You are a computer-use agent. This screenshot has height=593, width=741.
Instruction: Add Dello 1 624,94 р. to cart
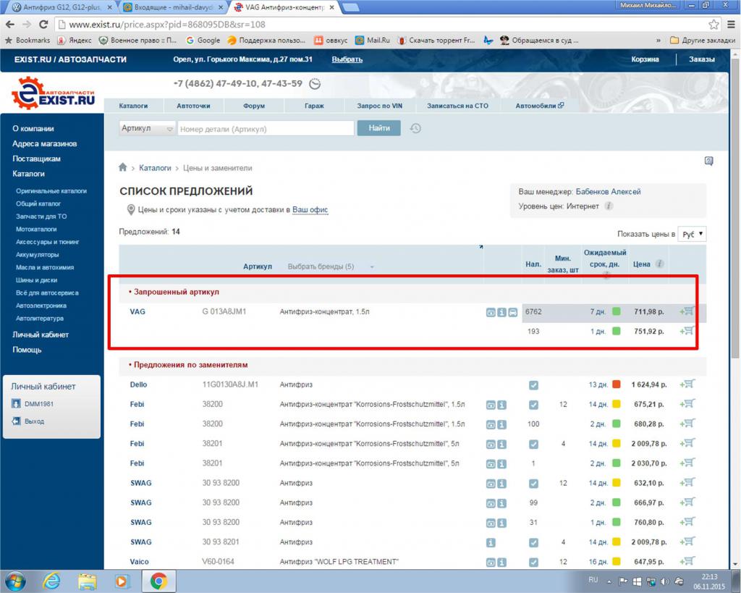coord(687,384)
